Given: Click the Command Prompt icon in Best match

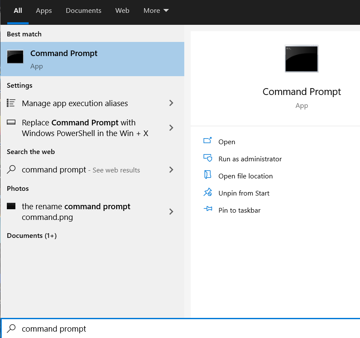Looking at the screenshot, I should pyautogui.click(x=15, y=57).
